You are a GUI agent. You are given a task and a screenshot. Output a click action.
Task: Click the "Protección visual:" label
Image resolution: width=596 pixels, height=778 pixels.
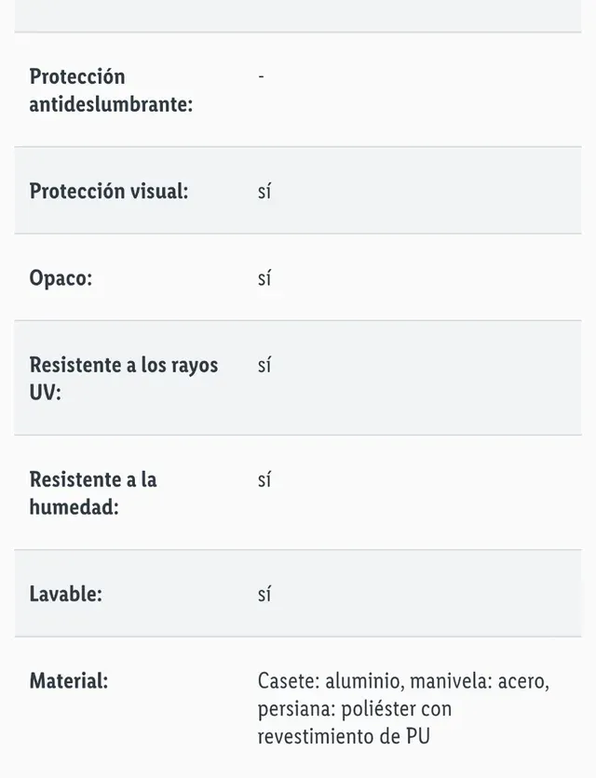point(109,191)
